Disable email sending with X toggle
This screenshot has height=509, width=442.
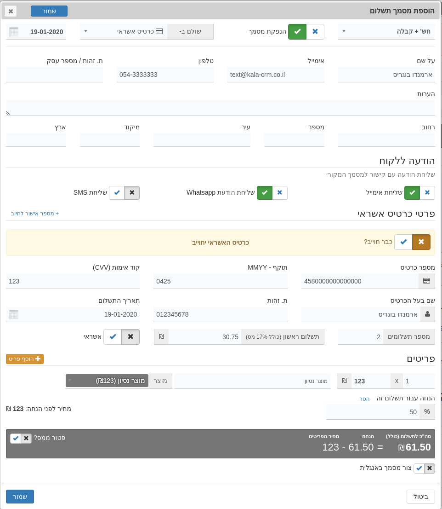coord(427,193)
